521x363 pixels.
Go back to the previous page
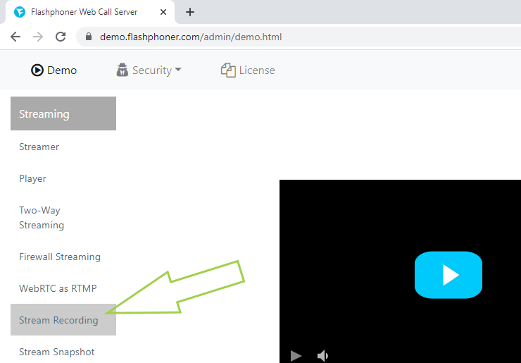point(15,37)
